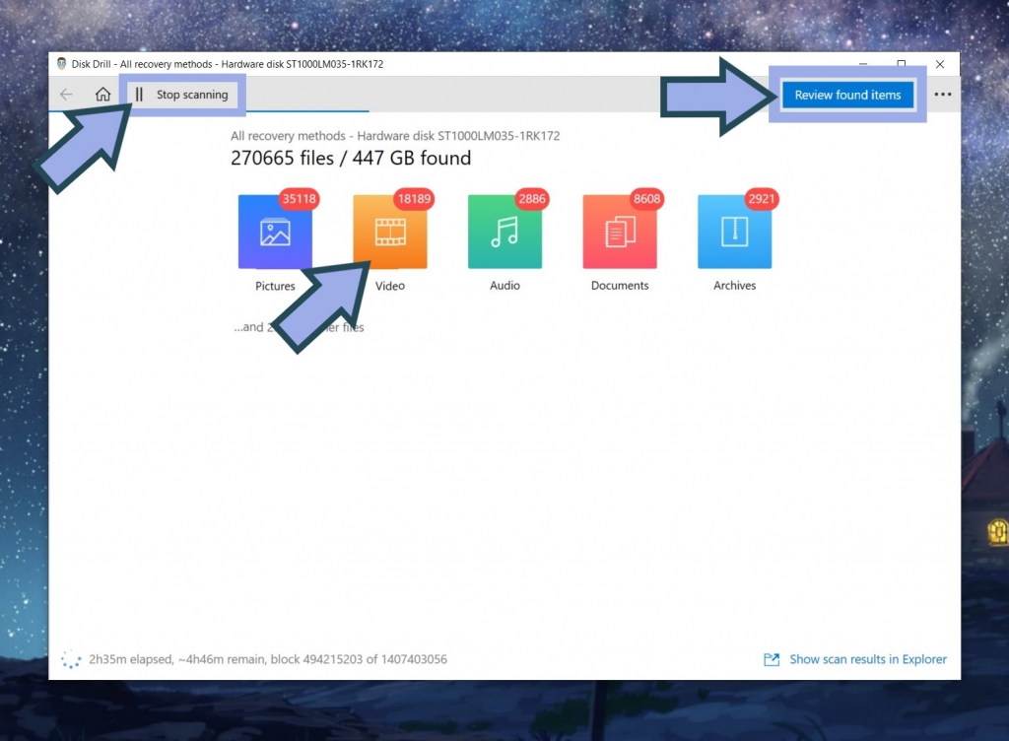
Task: Click the 8608 badge on Documents
Action: (646, 199)
